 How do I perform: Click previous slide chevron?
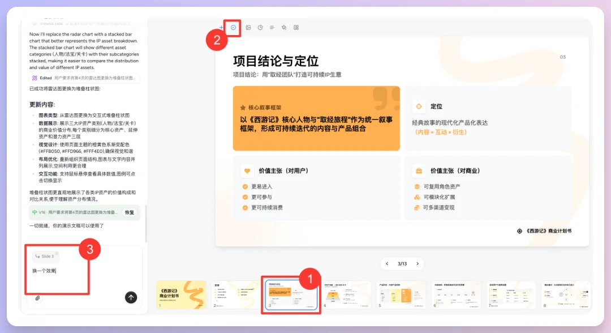pos(387,263)
